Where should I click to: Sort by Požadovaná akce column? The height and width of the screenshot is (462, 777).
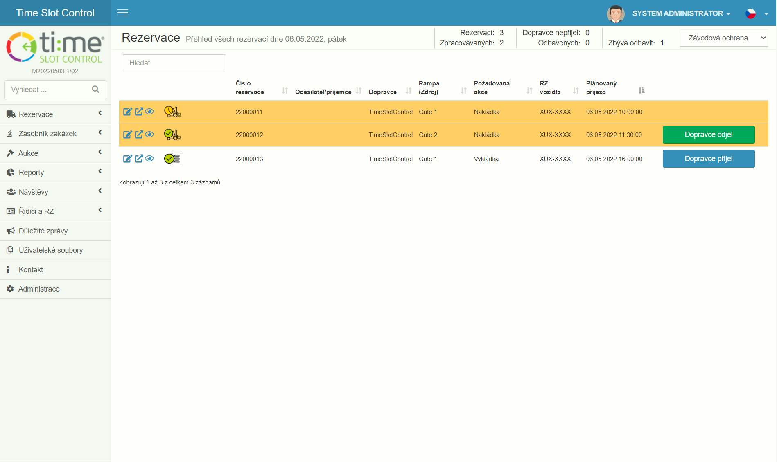(x=503, y=87)
